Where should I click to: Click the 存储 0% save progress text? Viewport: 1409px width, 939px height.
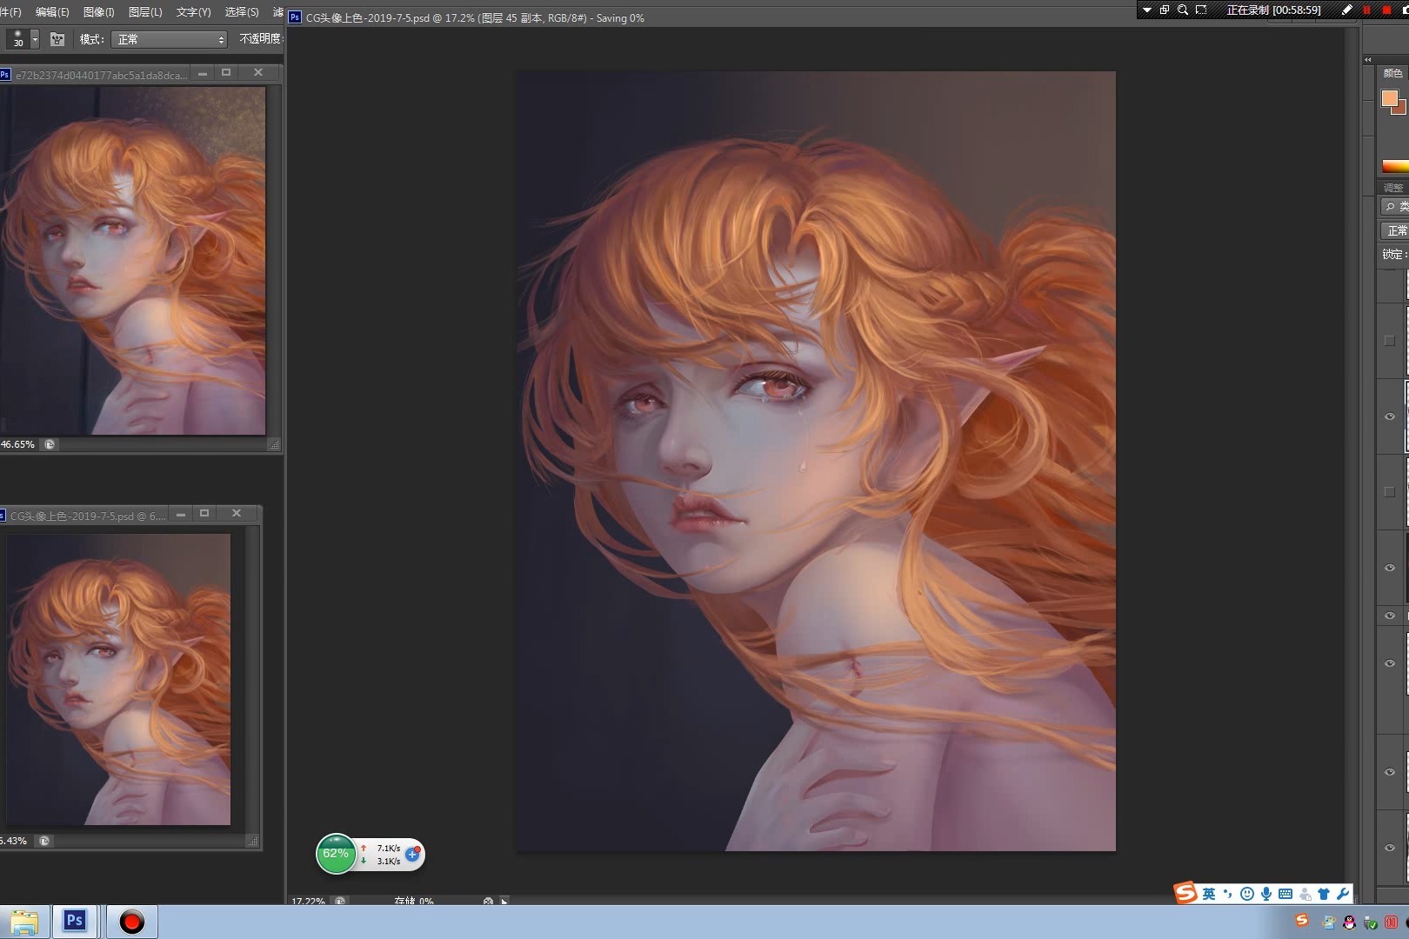tap(414, 902)
